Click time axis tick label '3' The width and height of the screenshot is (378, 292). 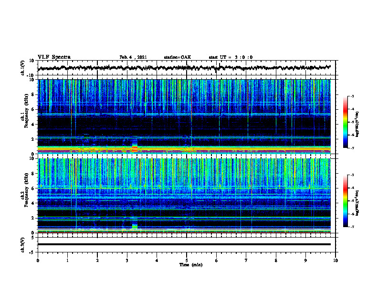click(x=127, y=261)
